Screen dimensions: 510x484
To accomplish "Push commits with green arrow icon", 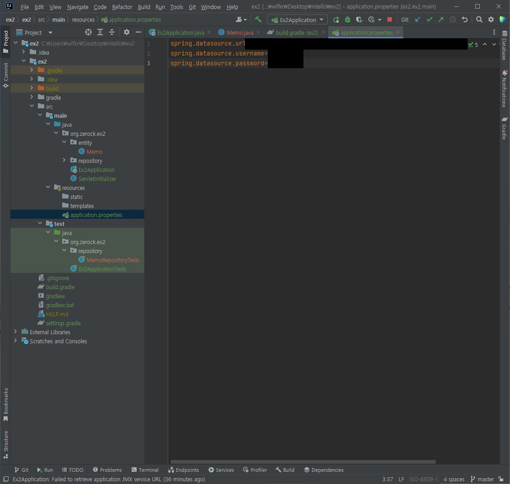I will point(441,19).
